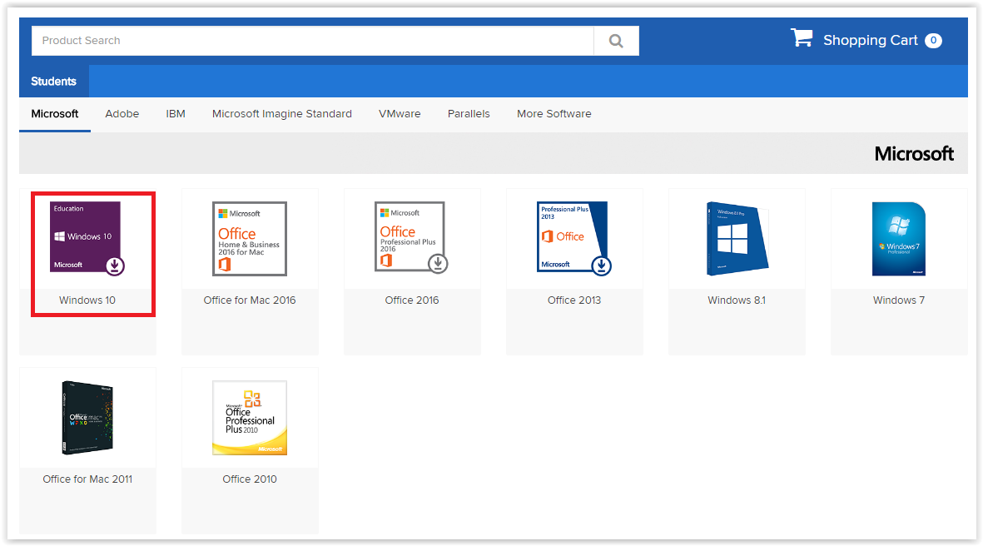The image size is (983, 546).
Task: Focus the Product Search field
Action: (312, 41)
